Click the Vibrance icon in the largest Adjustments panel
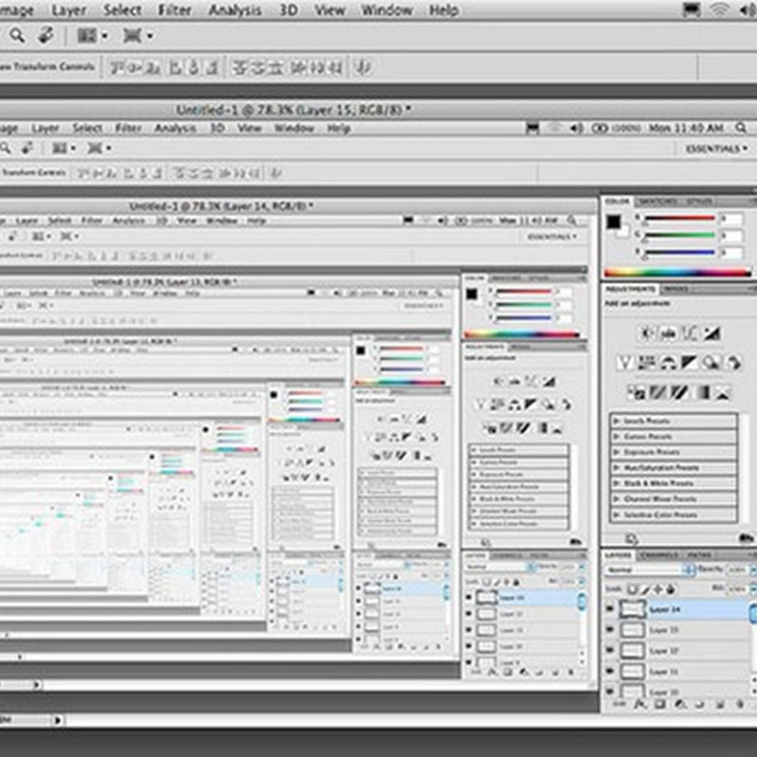This screenshot has width=757, height=757. click(x=625, y=362)
